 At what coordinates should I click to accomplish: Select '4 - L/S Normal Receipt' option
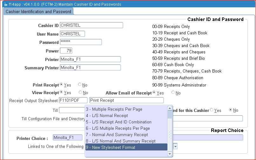[x=126, y=115]
